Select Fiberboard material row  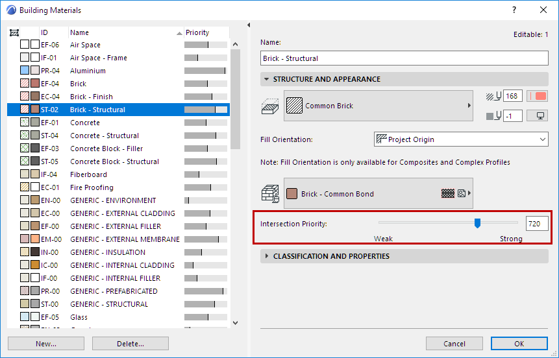(118, 174)
